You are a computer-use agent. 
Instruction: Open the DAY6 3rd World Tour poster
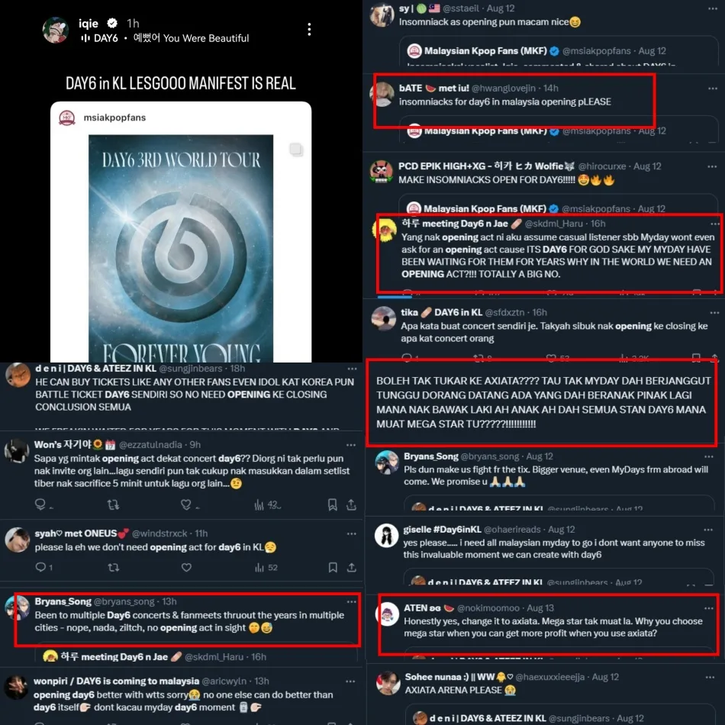(x=181, y=248)
